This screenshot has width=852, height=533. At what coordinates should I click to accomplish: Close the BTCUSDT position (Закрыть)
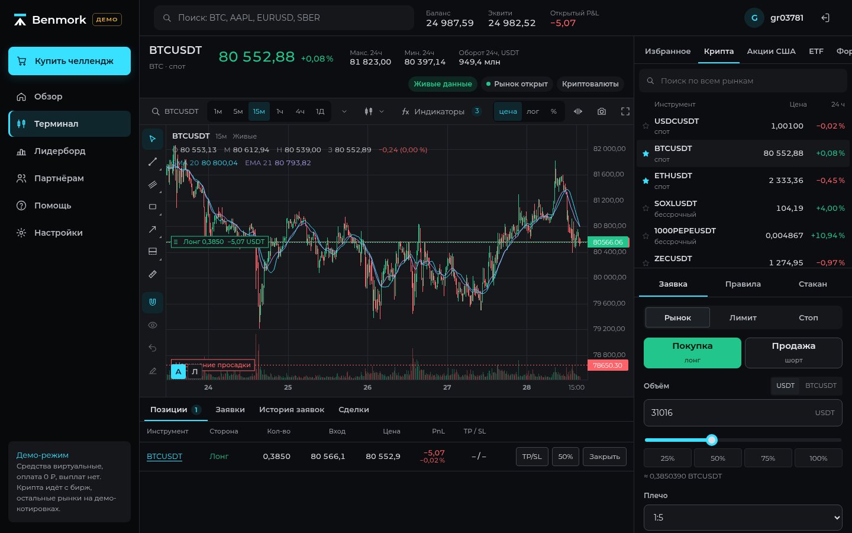click(x=605, y=457)
